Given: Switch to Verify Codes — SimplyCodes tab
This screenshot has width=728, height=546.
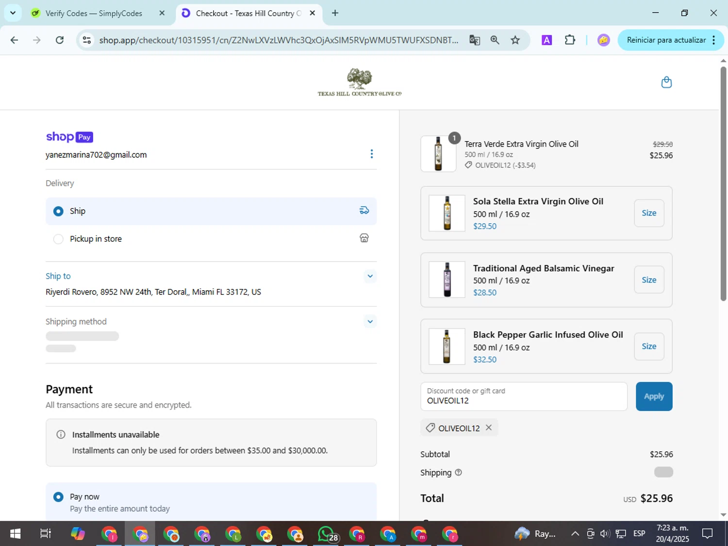Looking at the screenshot, I should (x=94, y=14).
